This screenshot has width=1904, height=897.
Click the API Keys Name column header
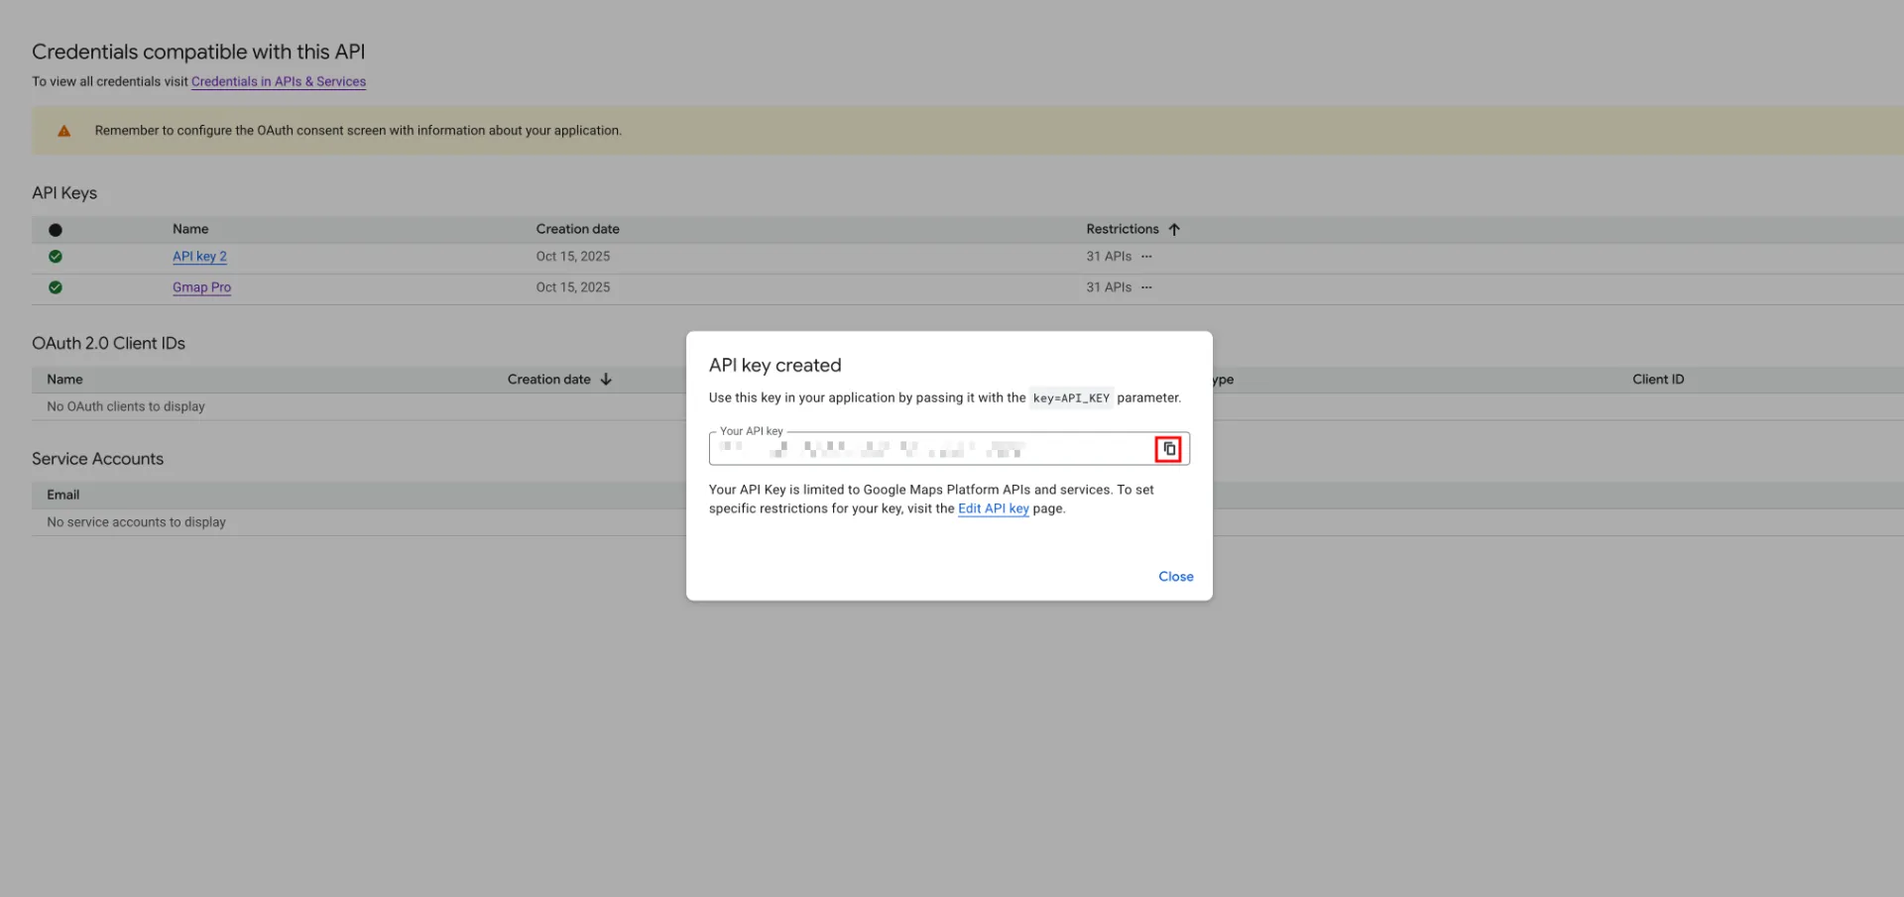coord(190,229)
